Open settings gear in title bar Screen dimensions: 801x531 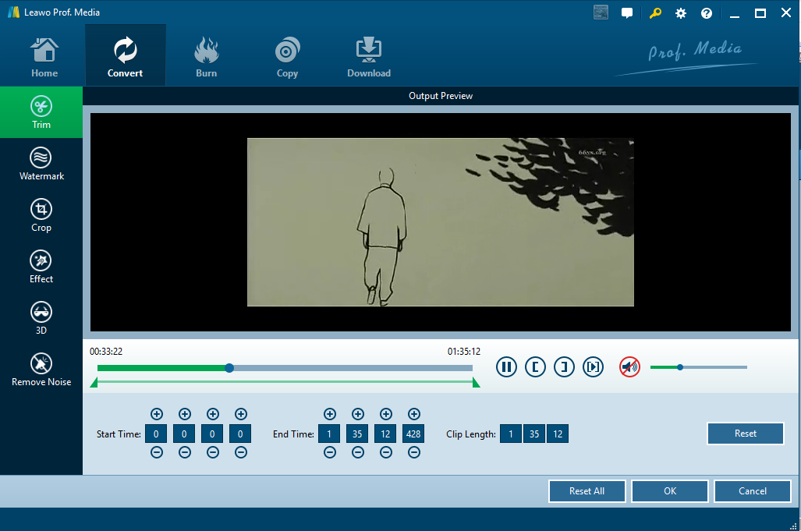click(x=681, y=13)
